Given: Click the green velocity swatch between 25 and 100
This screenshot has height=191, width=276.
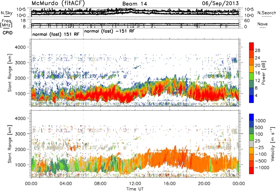Looking at the screenshot, I should coord(252,137).
